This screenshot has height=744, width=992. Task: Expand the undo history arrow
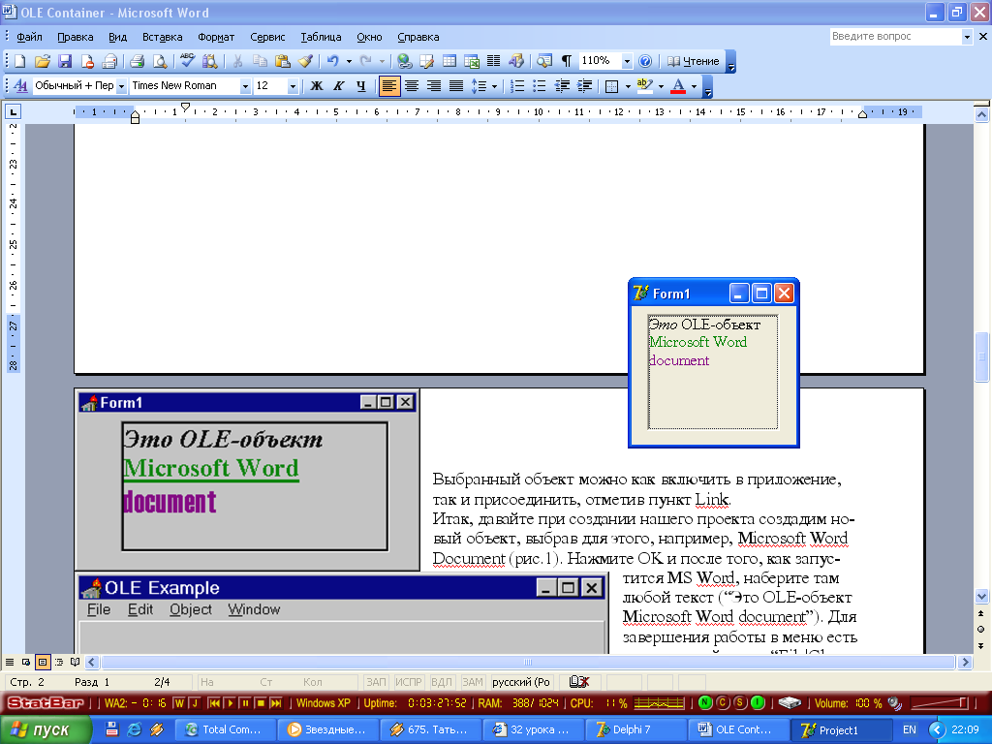349,61
